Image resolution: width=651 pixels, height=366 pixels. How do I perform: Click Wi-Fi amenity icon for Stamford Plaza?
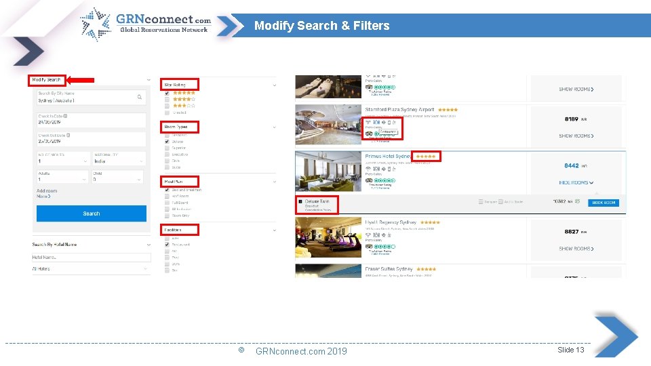click(x=368, y=123)
